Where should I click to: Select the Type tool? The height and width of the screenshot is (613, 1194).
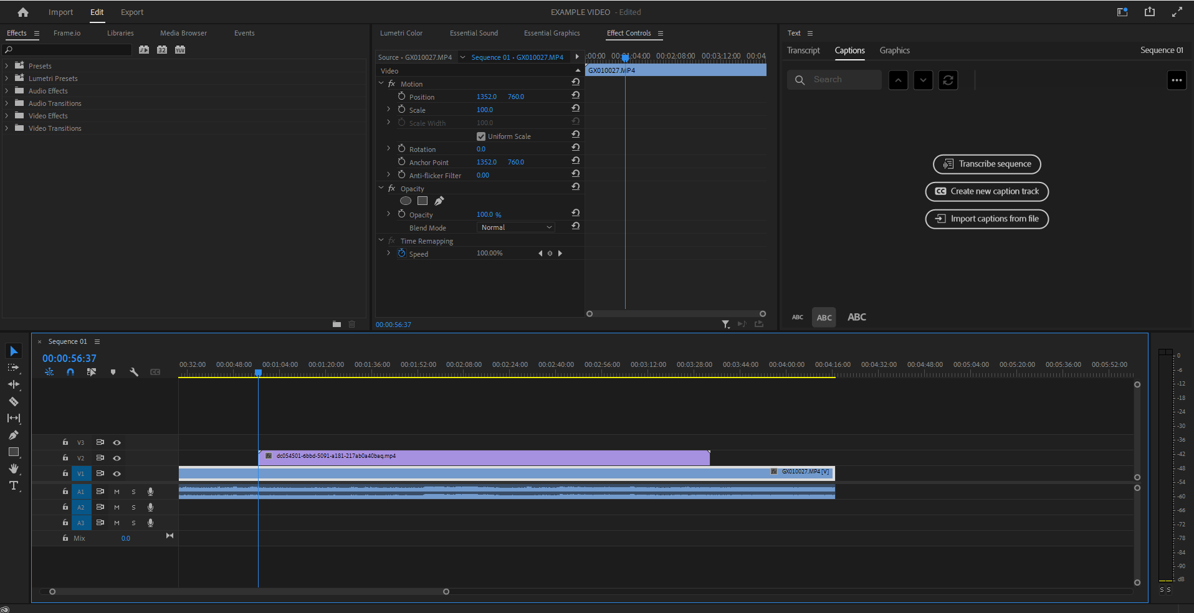[14, 486]
